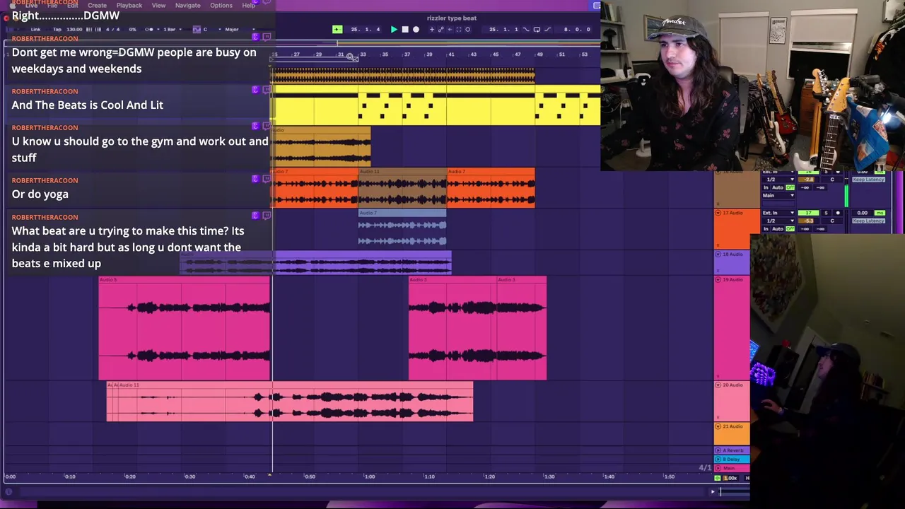Screen dimensions: 905x509
Task: Solo the 17 Audio track
Action: (x=826, y=213)
